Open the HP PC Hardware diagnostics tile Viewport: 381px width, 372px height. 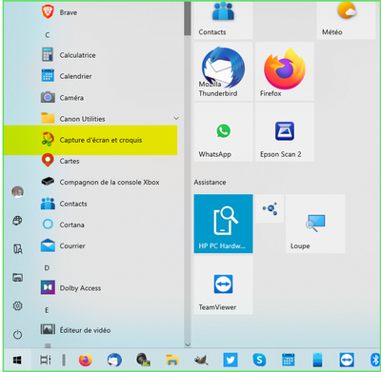223,224
